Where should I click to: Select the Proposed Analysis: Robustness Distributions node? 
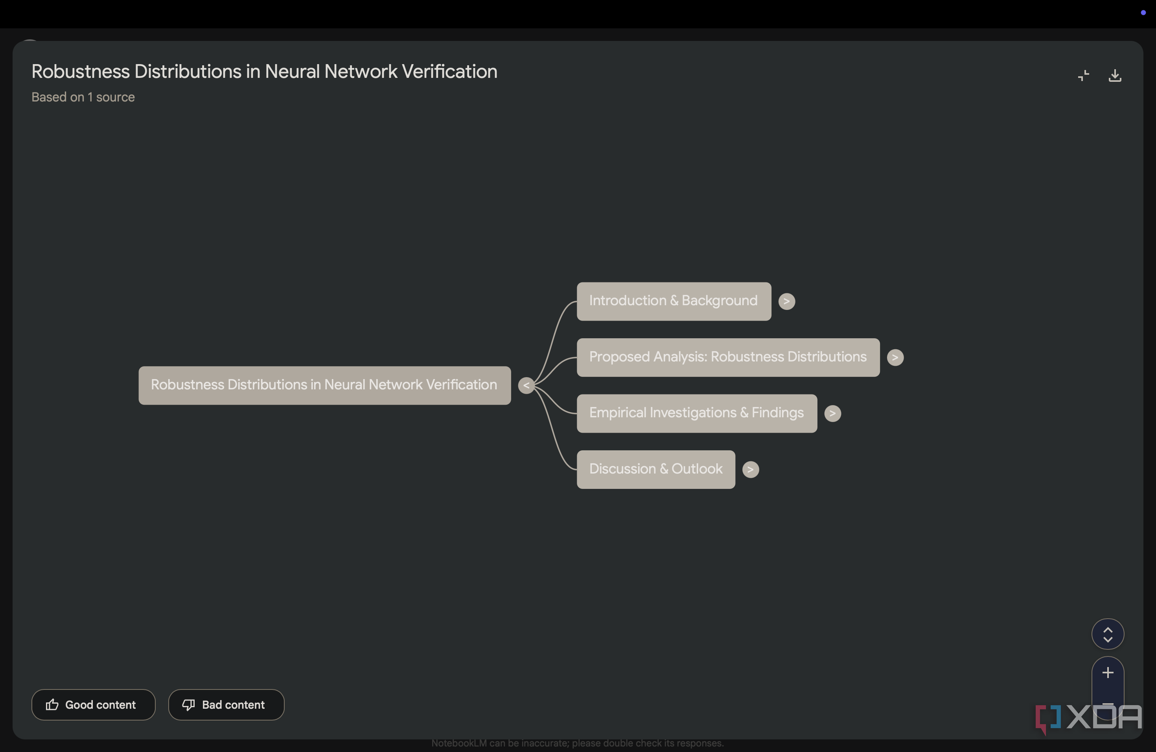click(727, 357)
